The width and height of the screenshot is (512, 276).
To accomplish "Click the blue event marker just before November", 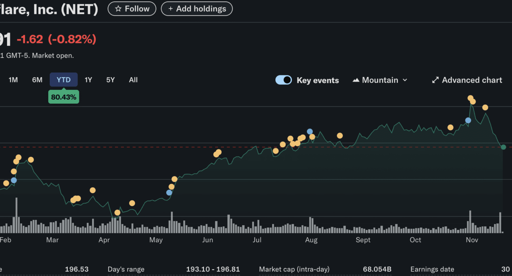I will click(x=468, y=120).
